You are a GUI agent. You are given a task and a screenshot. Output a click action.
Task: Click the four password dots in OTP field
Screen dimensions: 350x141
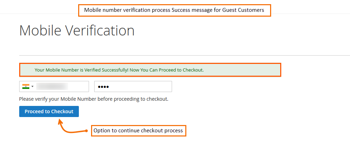pyautogui.click(x=104, y=86)
